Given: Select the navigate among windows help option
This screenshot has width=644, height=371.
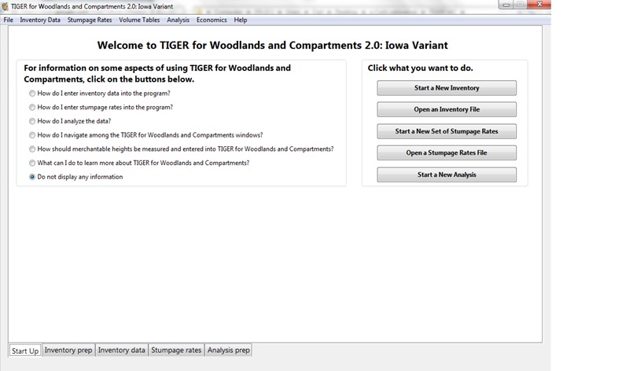Looking at the screenshot, I should coord(32,135).
